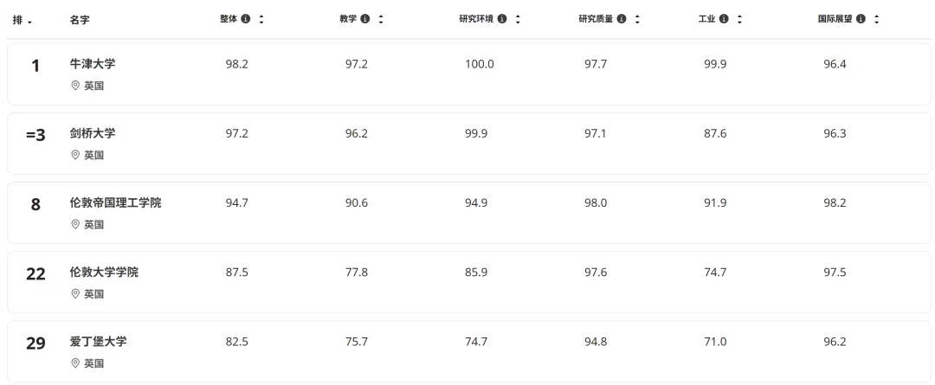Open the 剑桥大学 university page
This screenshot has width=935, height=385.
93,133
